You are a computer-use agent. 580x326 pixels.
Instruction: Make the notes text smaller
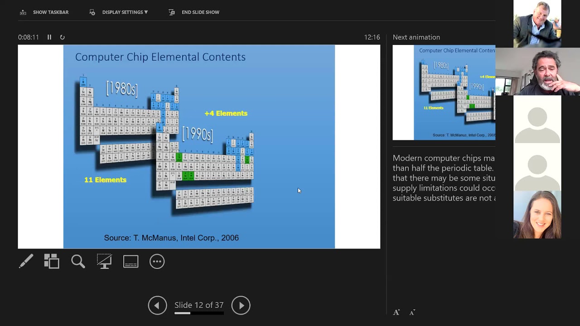tap(412, 312)
